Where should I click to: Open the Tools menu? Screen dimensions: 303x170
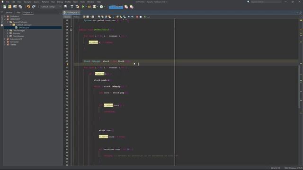pos(82,2)
